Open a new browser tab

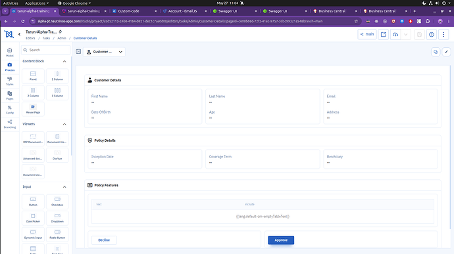click(415, 11)
